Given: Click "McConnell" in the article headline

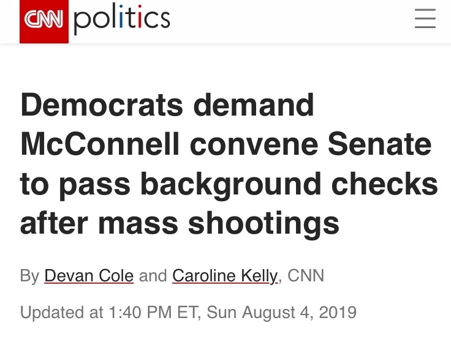Looking at the screenshot, I should [100, 144].
